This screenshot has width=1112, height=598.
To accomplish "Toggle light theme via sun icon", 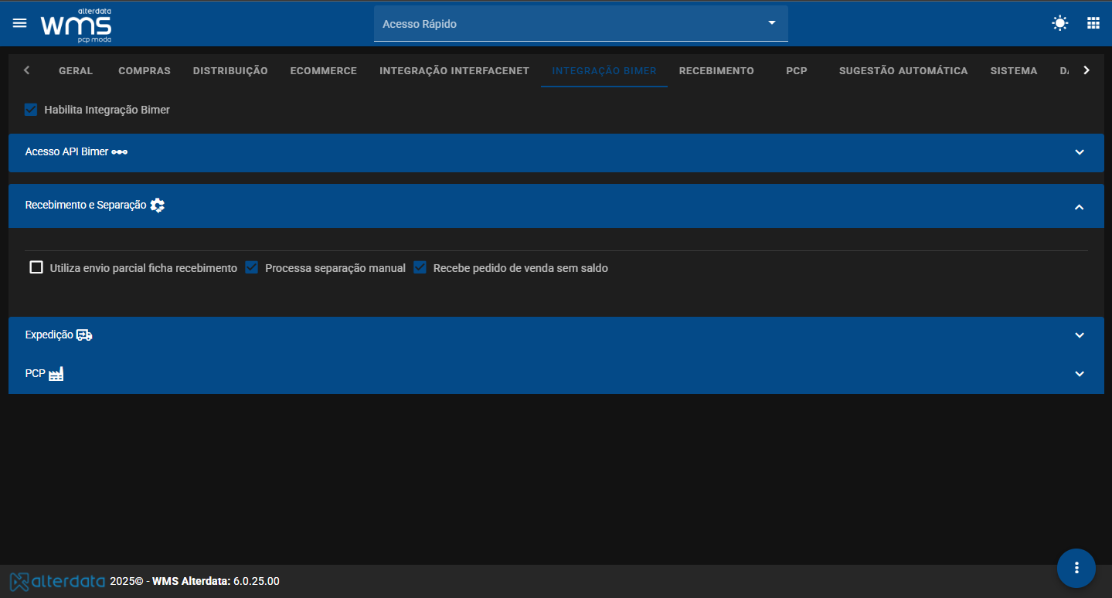I will coord(1060,23).
